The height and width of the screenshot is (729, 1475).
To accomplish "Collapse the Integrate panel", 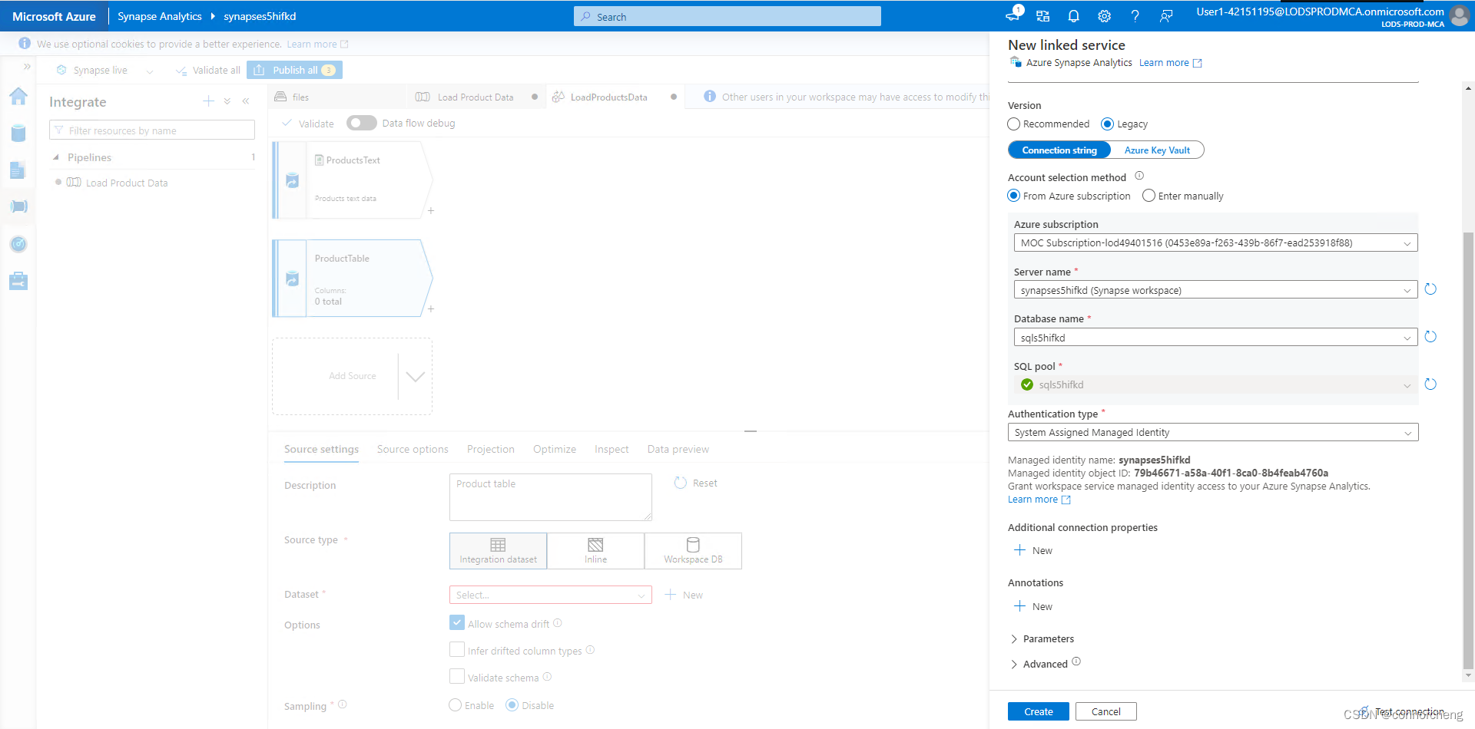I will tap(246, 101).
